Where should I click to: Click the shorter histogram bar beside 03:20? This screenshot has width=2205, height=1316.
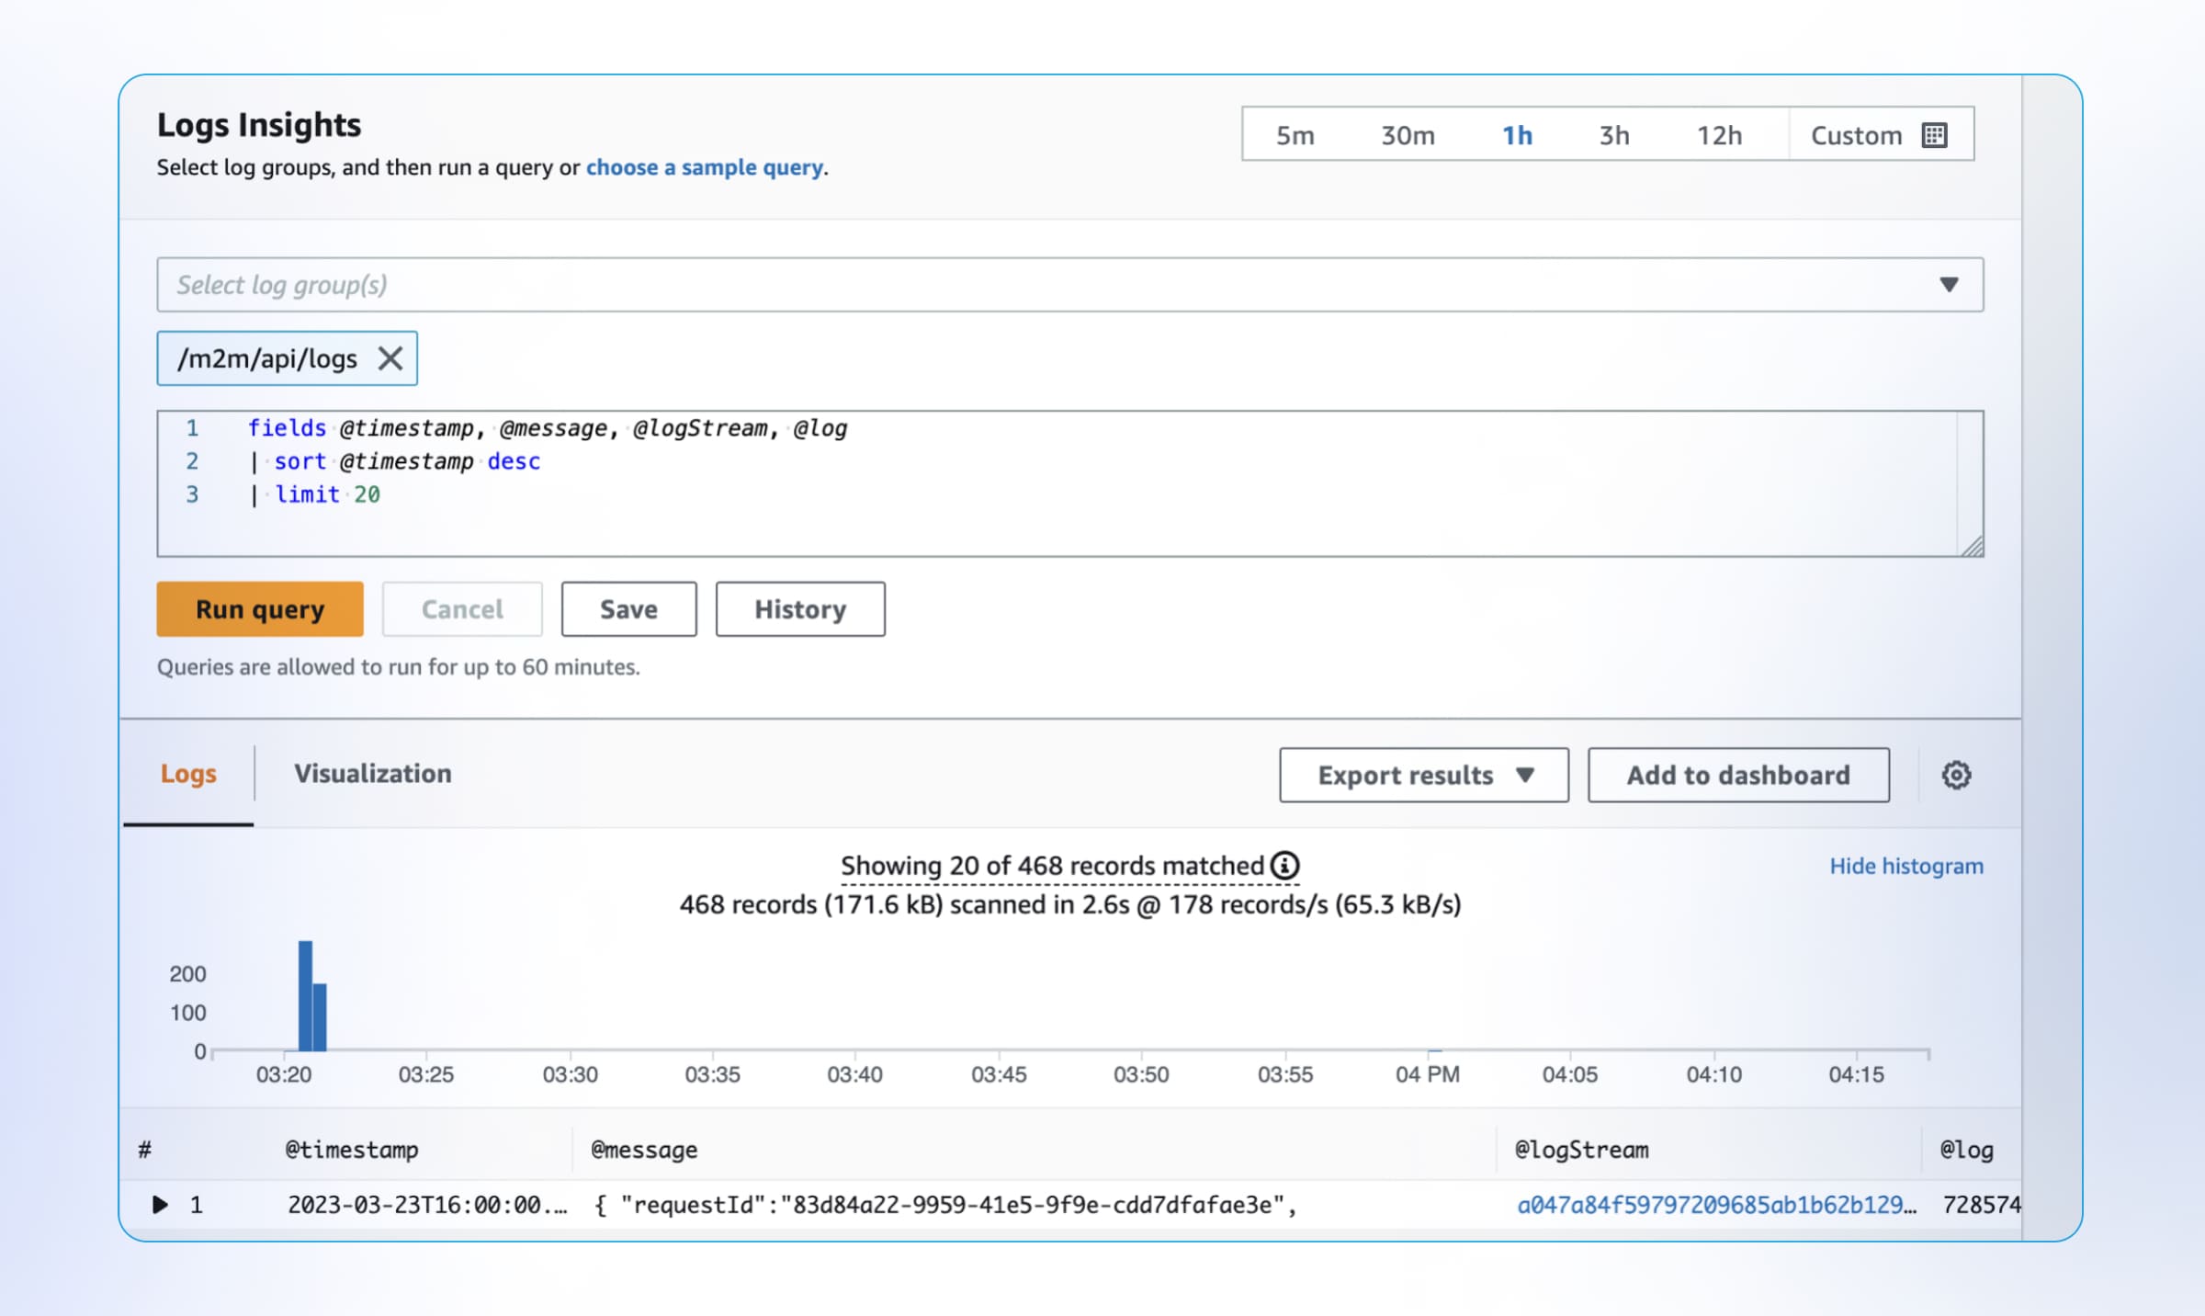point(320,1017)
